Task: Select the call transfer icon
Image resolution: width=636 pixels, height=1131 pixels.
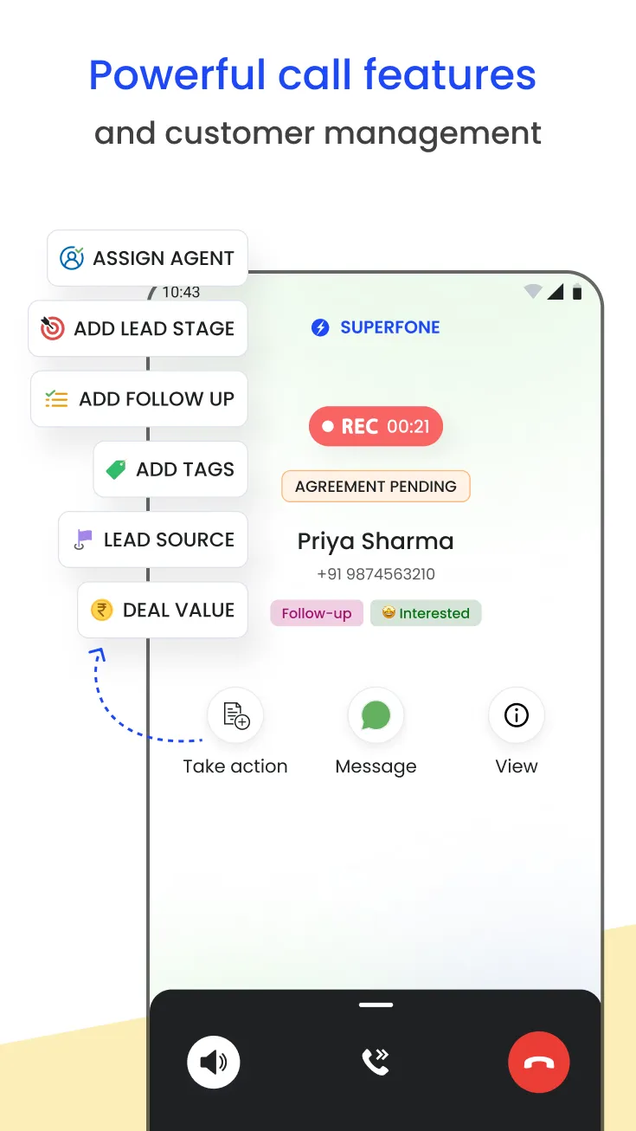Action: (376, 1062)
